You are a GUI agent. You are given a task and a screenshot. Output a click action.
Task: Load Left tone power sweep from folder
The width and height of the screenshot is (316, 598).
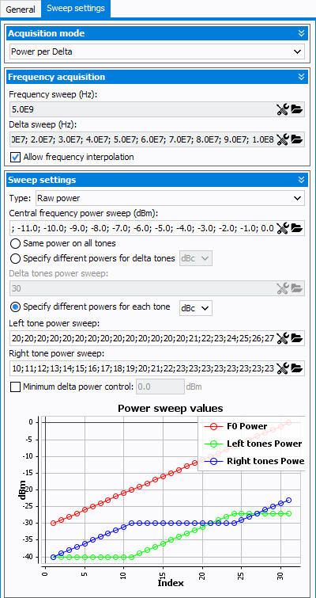(x=296, y=338)
